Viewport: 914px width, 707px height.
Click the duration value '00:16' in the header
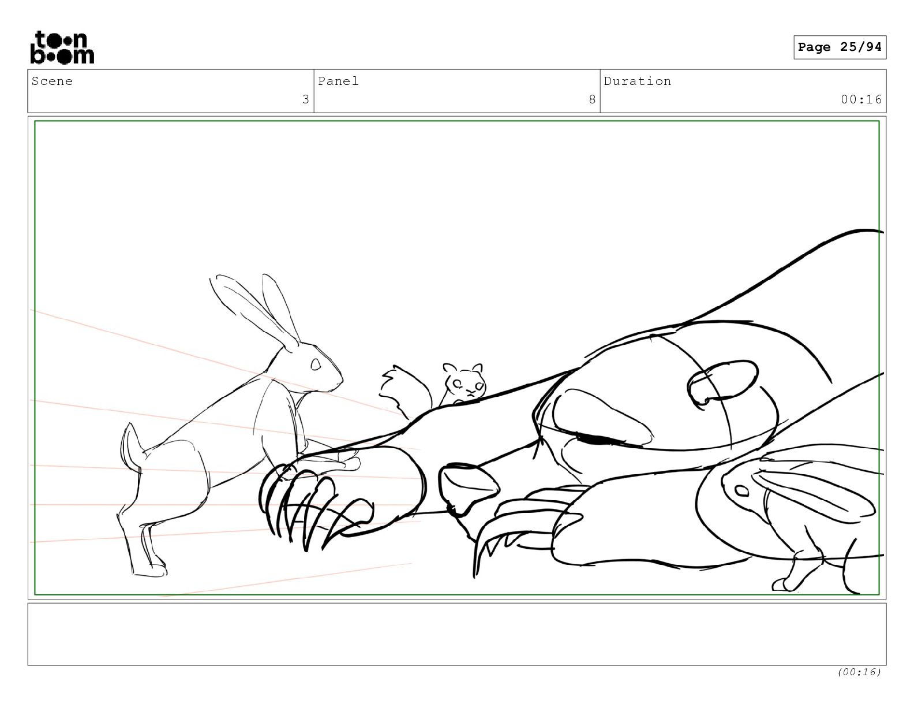[x=861, y=99]
